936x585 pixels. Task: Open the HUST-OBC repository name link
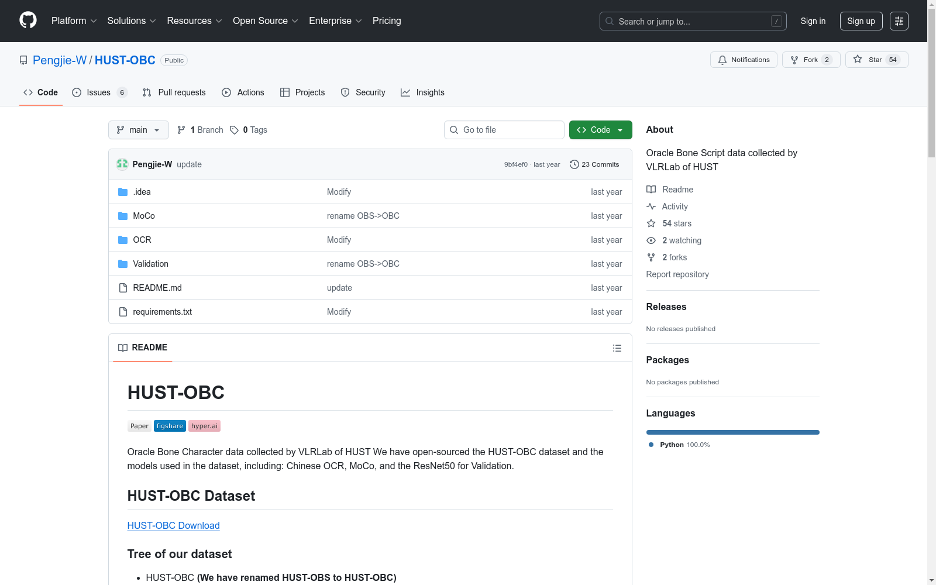[x=125, y=60]
